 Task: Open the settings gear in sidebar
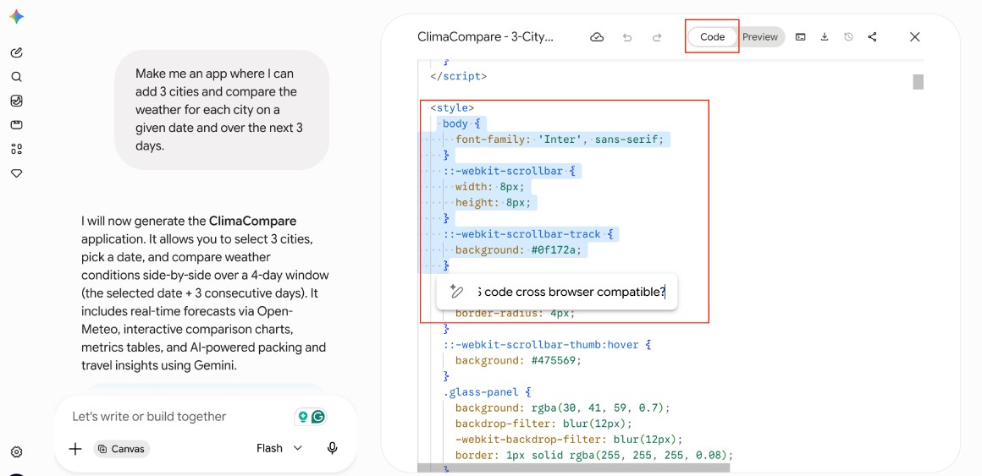(x=17, y=451)
